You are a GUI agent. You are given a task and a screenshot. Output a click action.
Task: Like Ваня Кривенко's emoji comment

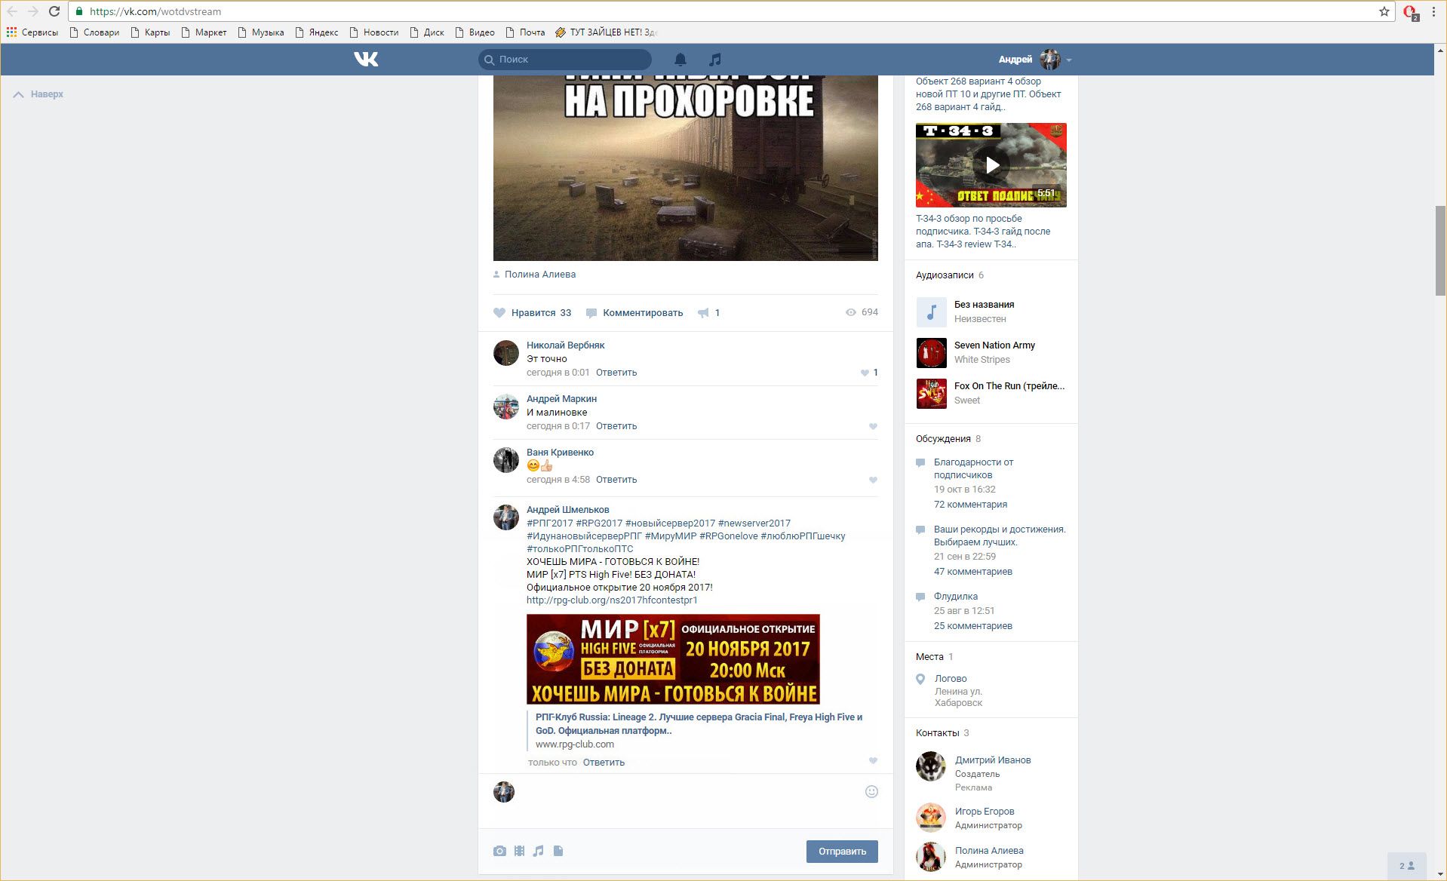[873, 480]
